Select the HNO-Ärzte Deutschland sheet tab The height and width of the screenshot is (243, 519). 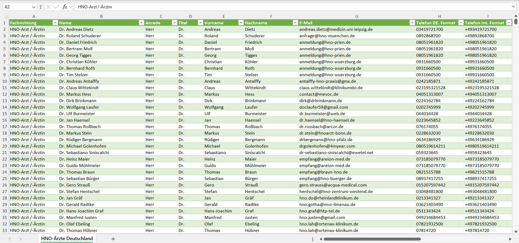click(x=67, y=239)
